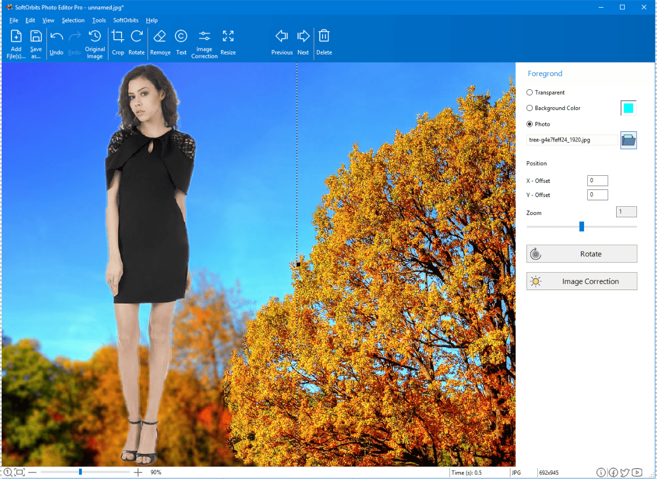The image size is (657, 479).
Task: Go to the Next image
Action: tap(303, 41)
